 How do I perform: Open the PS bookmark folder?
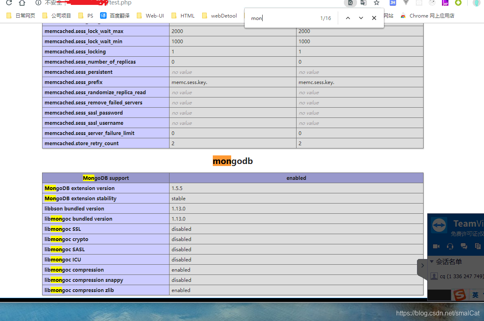tap(86, 16)
